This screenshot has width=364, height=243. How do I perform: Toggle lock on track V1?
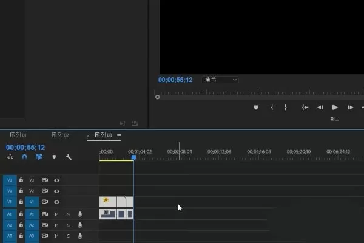21,202
